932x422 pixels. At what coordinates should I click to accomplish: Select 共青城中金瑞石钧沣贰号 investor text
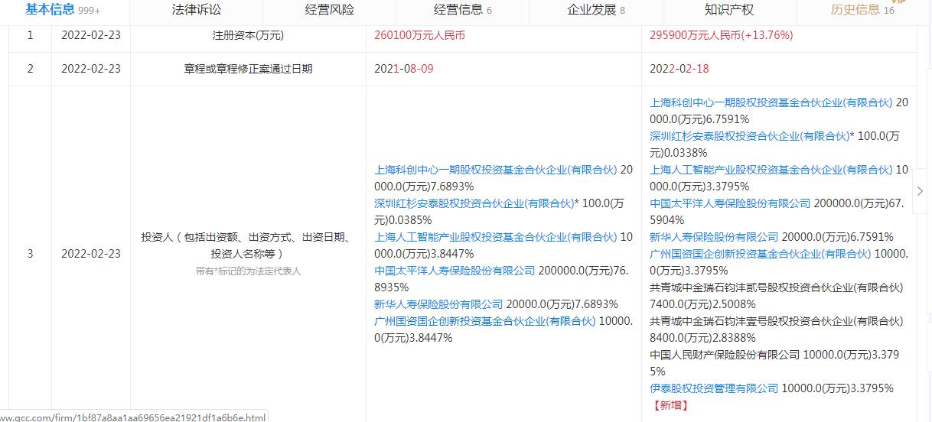(777, 287)
